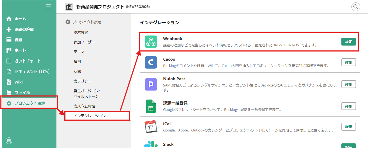The image size is (368, 148).
Task: Click 詳細 button for iCal
Action: click(348, 127)
